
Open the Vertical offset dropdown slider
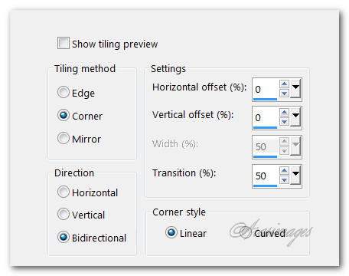pos(295,117)
